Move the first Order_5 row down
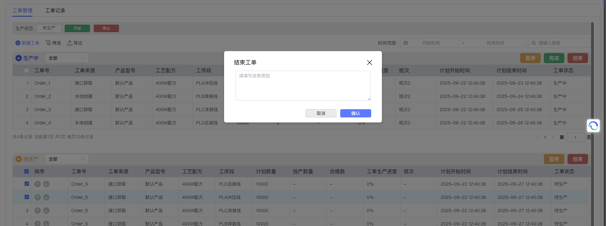 pos(46,184)
